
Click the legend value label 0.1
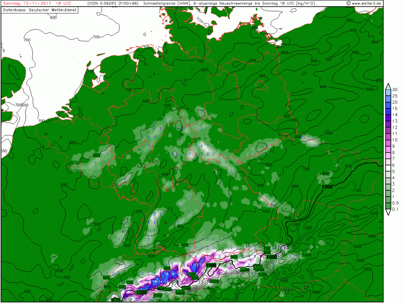click(x=396, y=209)
